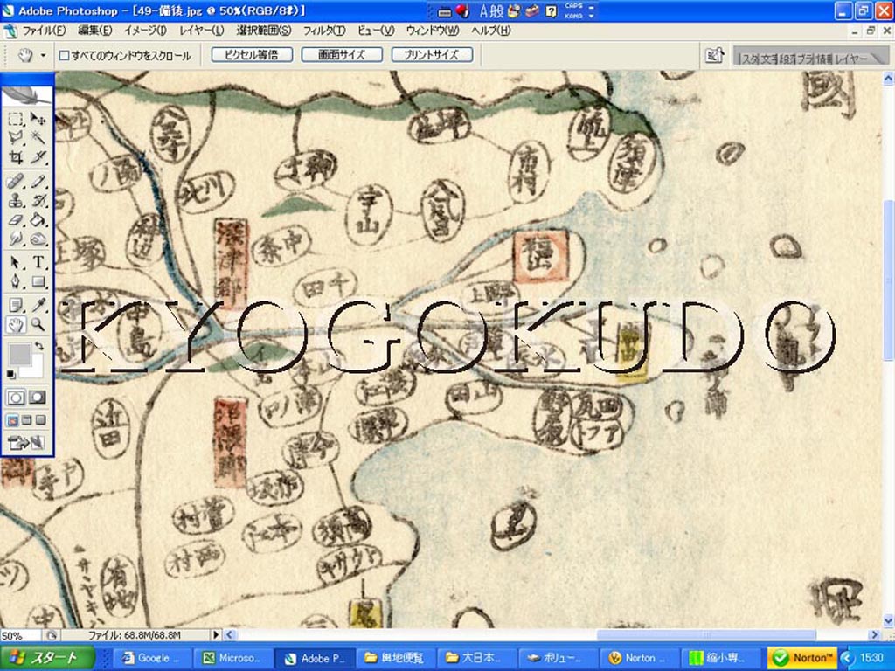Select the Eraser tool

(x=16, y=219)
